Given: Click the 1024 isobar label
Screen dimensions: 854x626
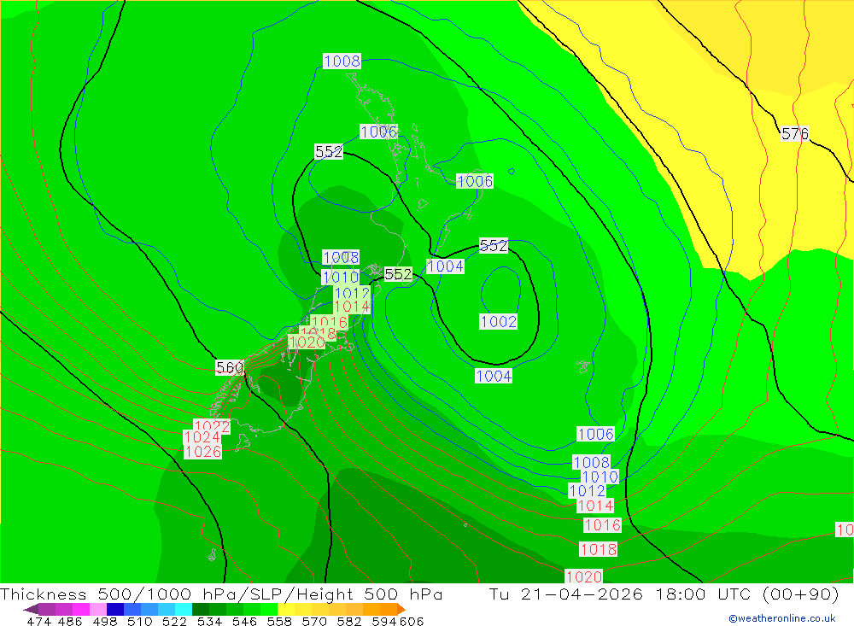Looking at the screenshot, I should (x=202, y=437).
